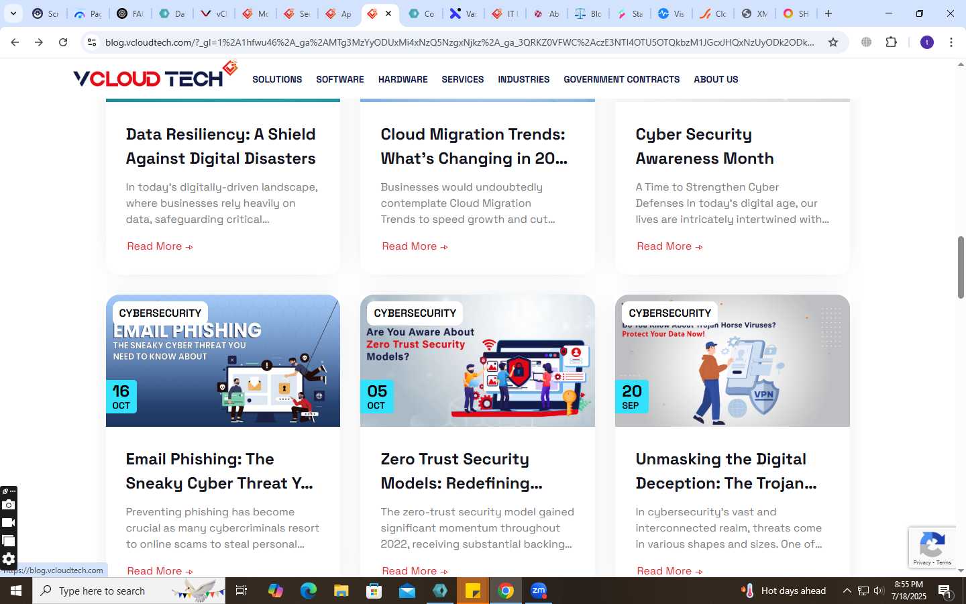This screenshot has height=604, width=966.
Task: Click Read More under Cloud Migration Trends
Action: (415, 246)
